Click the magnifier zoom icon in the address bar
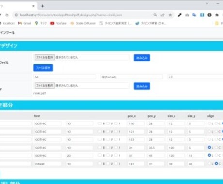 point(155,15)
